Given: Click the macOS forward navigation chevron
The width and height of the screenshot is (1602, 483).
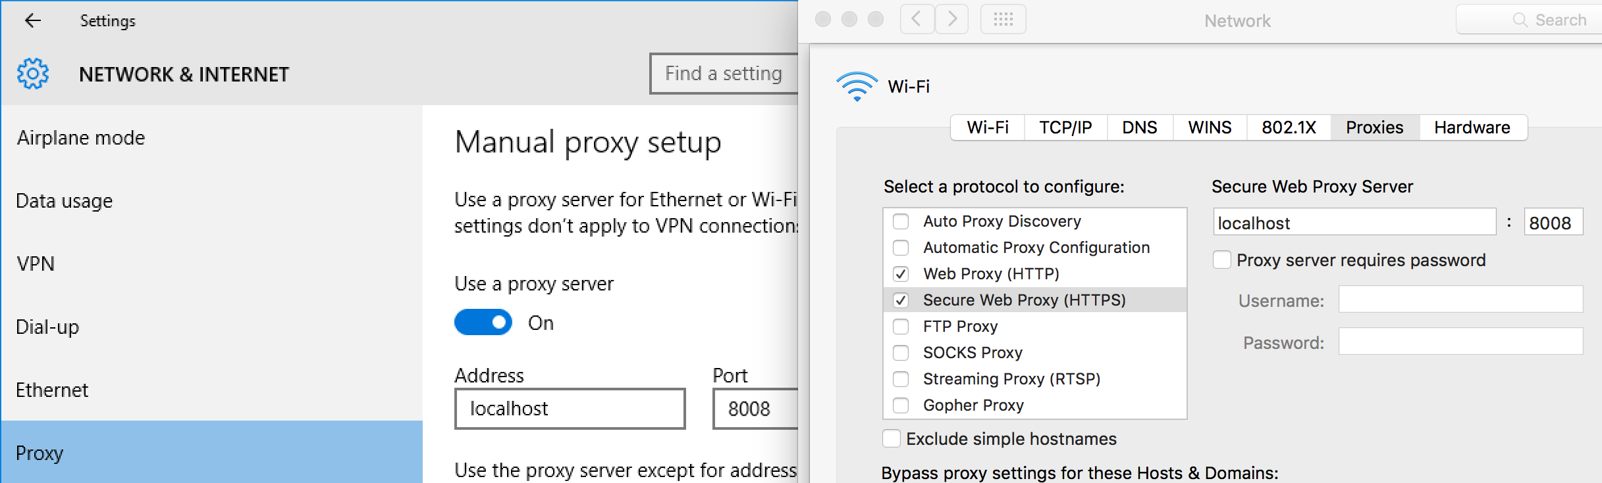Looking at the screenshot, I should (x=952, y=19).
